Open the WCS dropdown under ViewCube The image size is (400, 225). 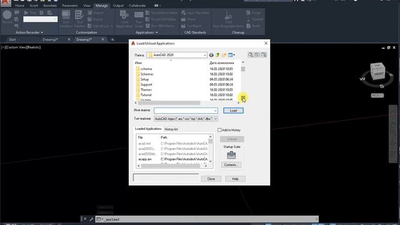377,96
